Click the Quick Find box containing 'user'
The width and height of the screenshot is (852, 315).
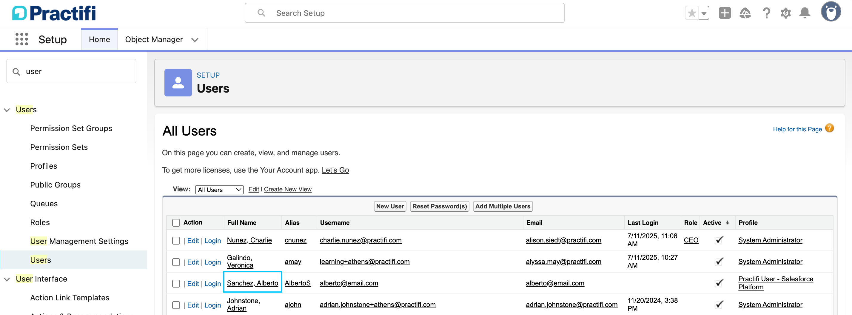71,71
